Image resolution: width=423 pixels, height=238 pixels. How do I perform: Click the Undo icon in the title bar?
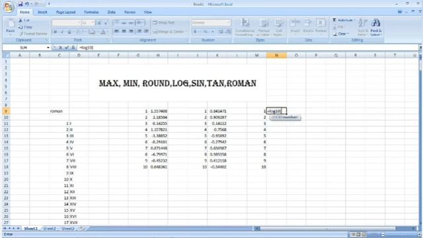click(x=27, y=4)
